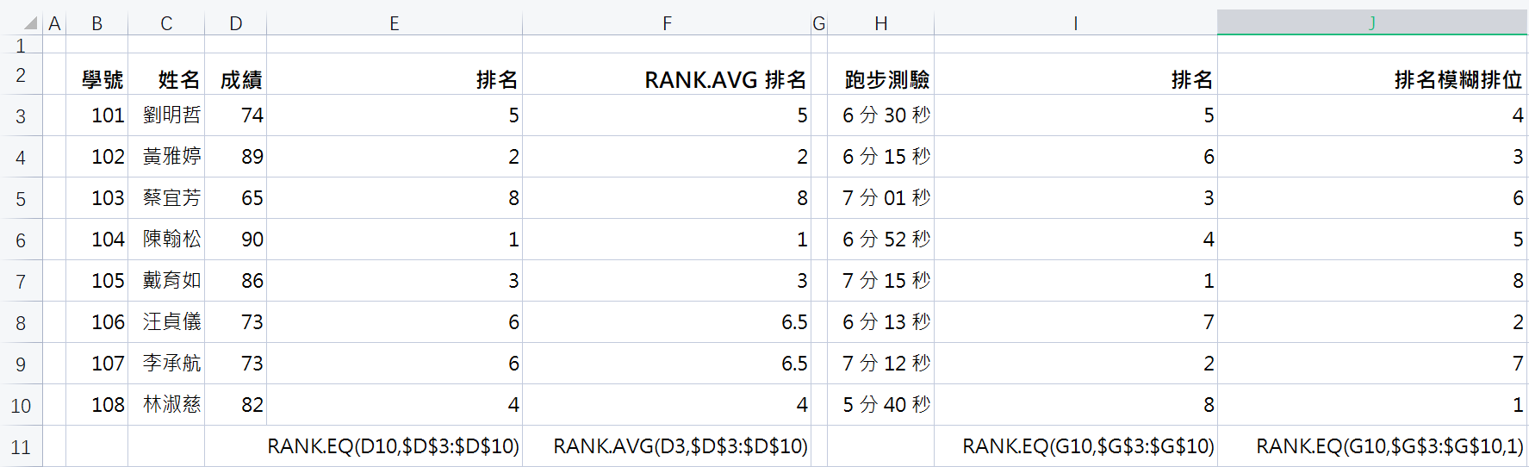Click the 姓名 header cell
The image size is (1529, 467).
click(x=166, y=75)
